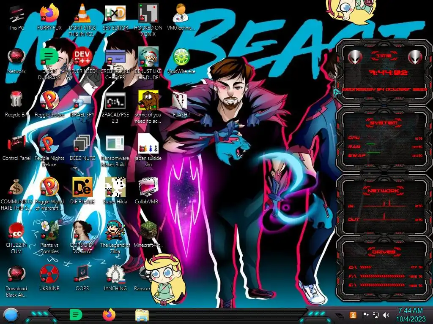Open the CollabVMB... monitor shortcut
Image resolution: width=433 pixels, height=324 pixels.
(x=148, y=191)
